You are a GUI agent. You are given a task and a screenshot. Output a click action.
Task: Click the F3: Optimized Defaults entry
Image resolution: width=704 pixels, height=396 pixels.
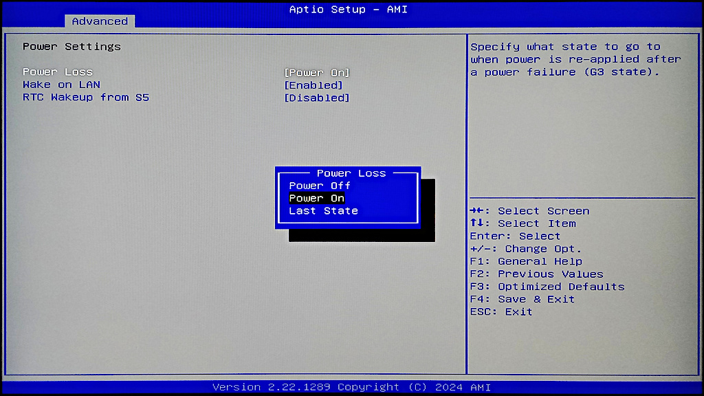click(x=547, y=286)
